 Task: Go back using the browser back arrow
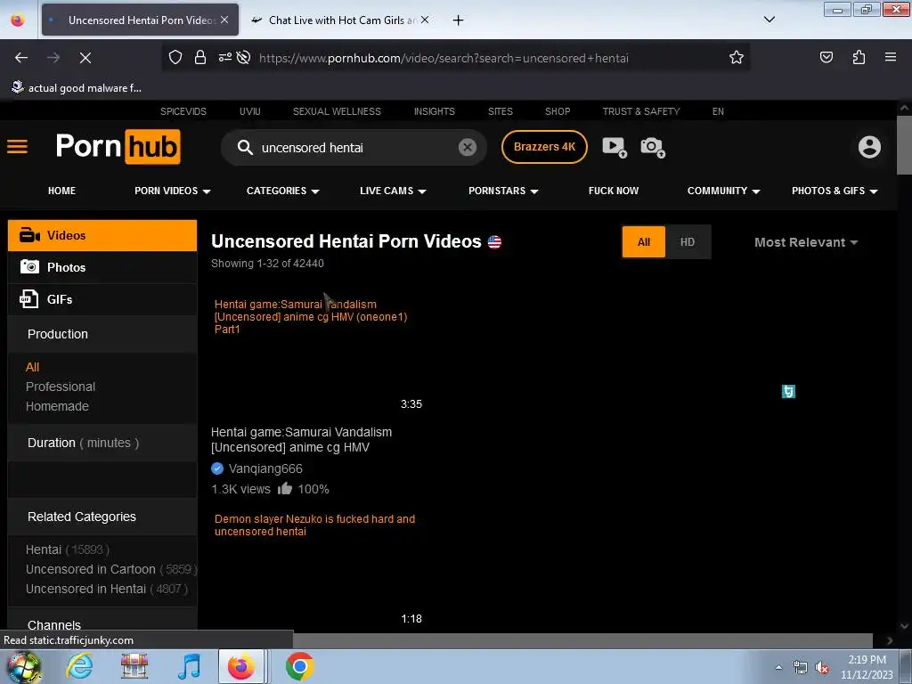(21, 58)
